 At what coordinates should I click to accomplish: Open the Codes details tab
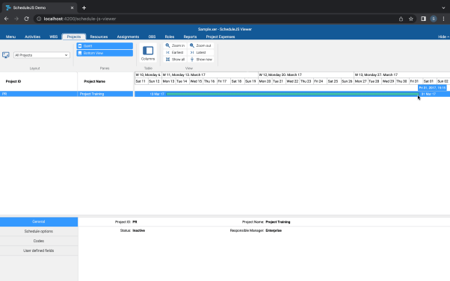39,241
